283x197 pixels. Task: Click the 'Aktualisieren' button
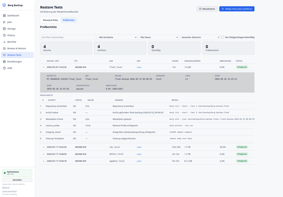[x=207, y=9]
